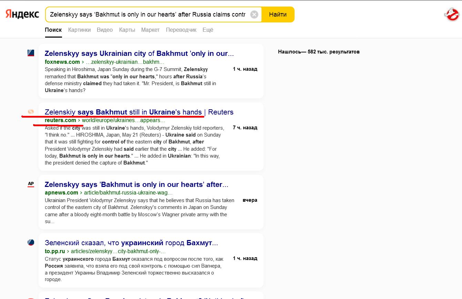462x299 pixels.
Task: Select the Поиск tab
Action: point(53,30)
